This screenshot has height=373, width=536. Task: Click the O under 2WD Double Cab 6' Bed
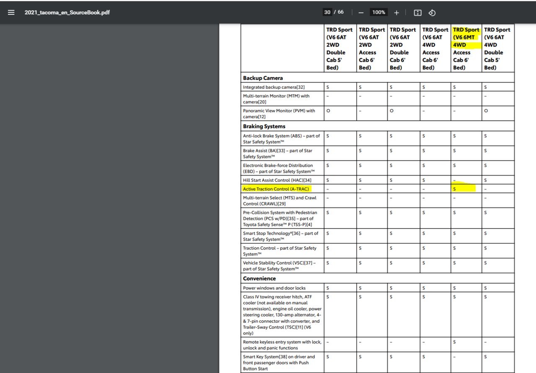click(x=392, y=111)
